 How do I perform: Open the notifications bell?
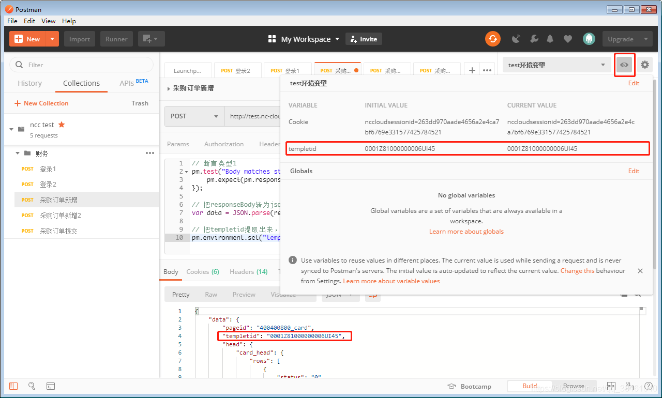coord(550,39)
